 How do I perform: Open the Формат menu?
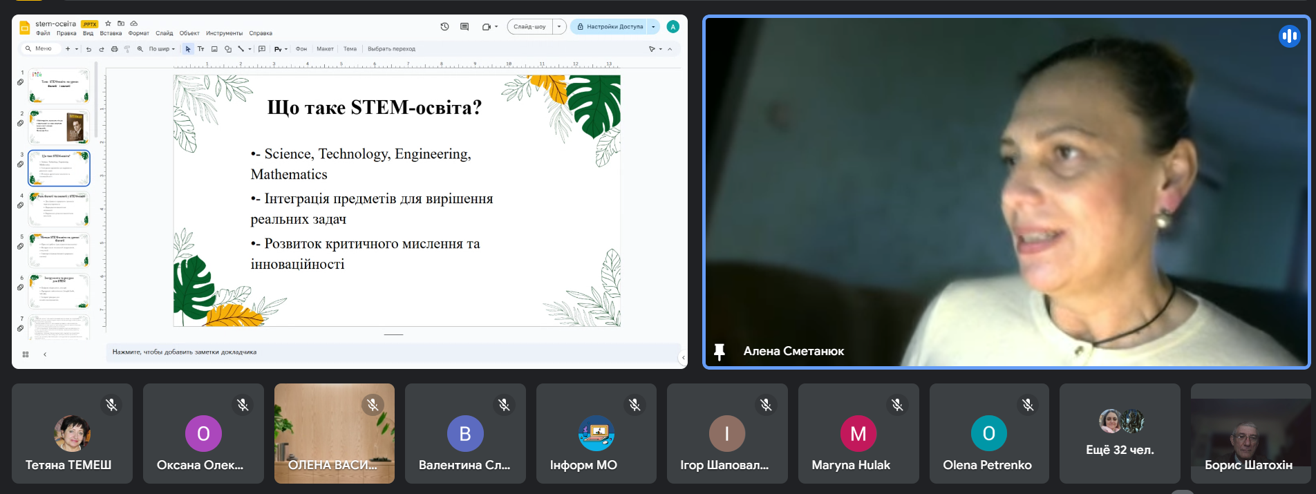[138, 33]
